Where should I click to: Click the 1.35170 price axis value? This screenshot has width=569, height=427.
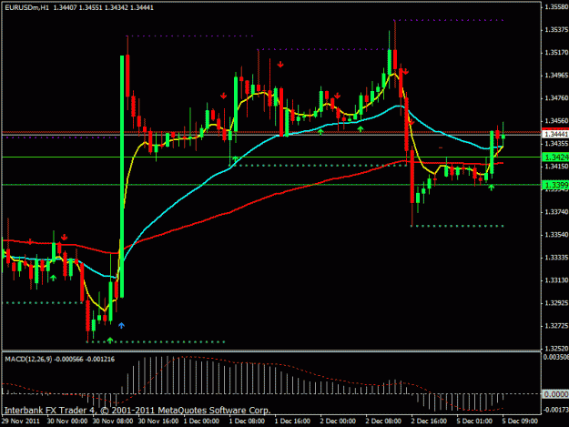[x=556, y=53]
